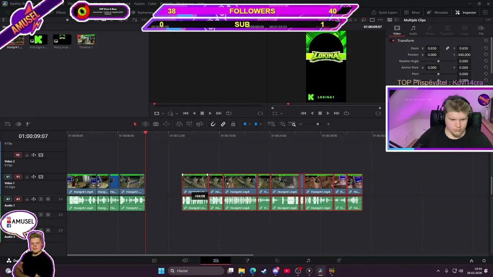Disable the Video 1 track filmstrip icon
The image size is (493, 277).
tap(41, 177)
